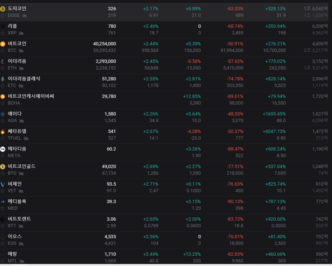Open the 비트코인캐시에이비씨 coin name

click(x=31, y=96)
